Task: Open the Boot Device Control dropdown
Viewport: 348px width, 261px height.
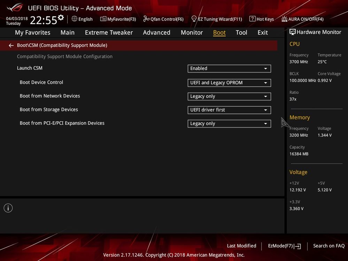Action: (229, 83)
